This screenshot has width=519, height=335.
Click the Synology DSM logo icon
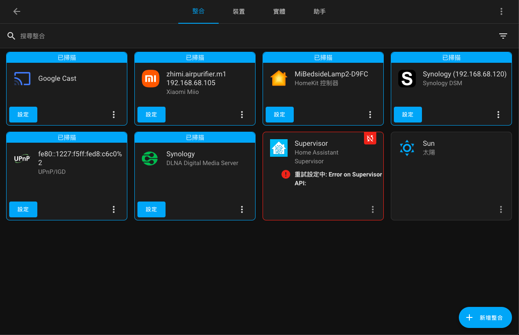coord(407,79)
